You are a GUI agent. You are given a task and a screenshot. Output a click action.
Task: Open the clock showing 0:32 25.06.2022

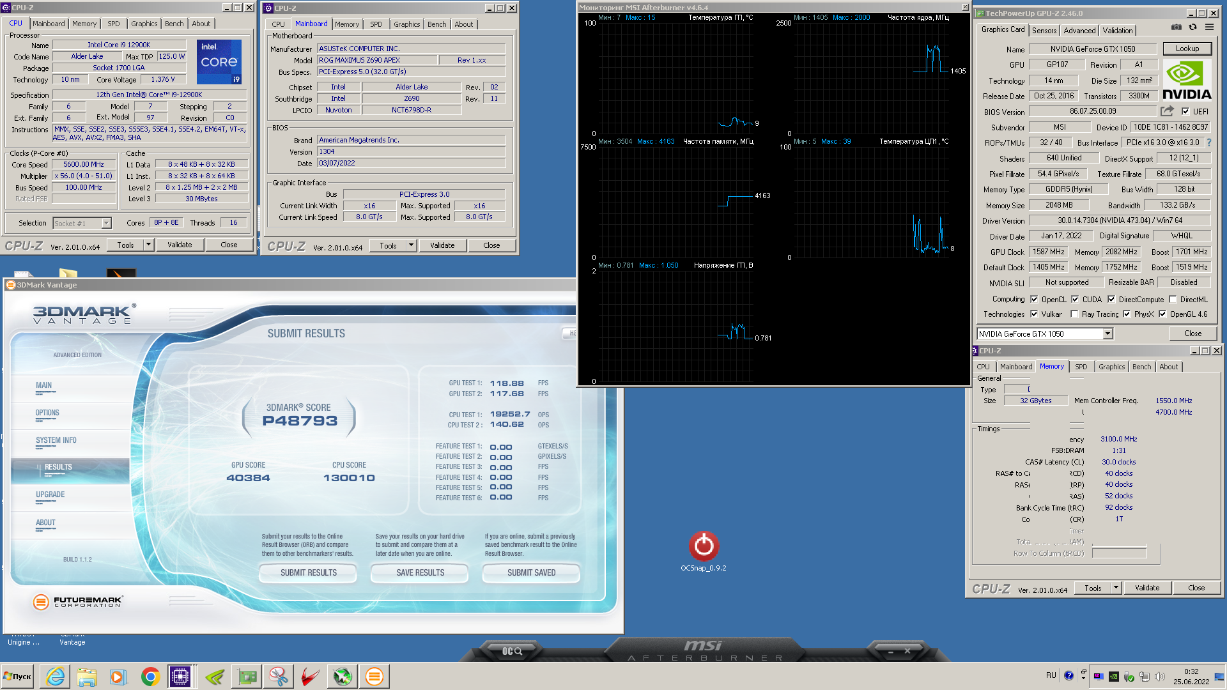pyautogui.click(x=1191, y=677)
